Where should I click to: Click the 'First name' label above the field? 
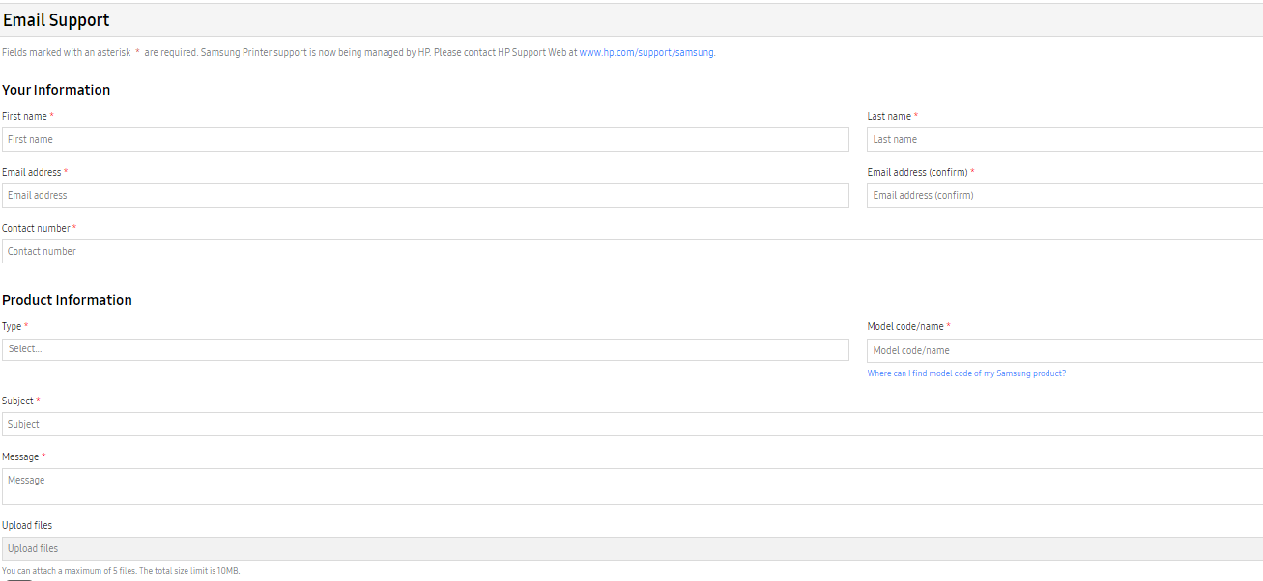pos(24,116)
